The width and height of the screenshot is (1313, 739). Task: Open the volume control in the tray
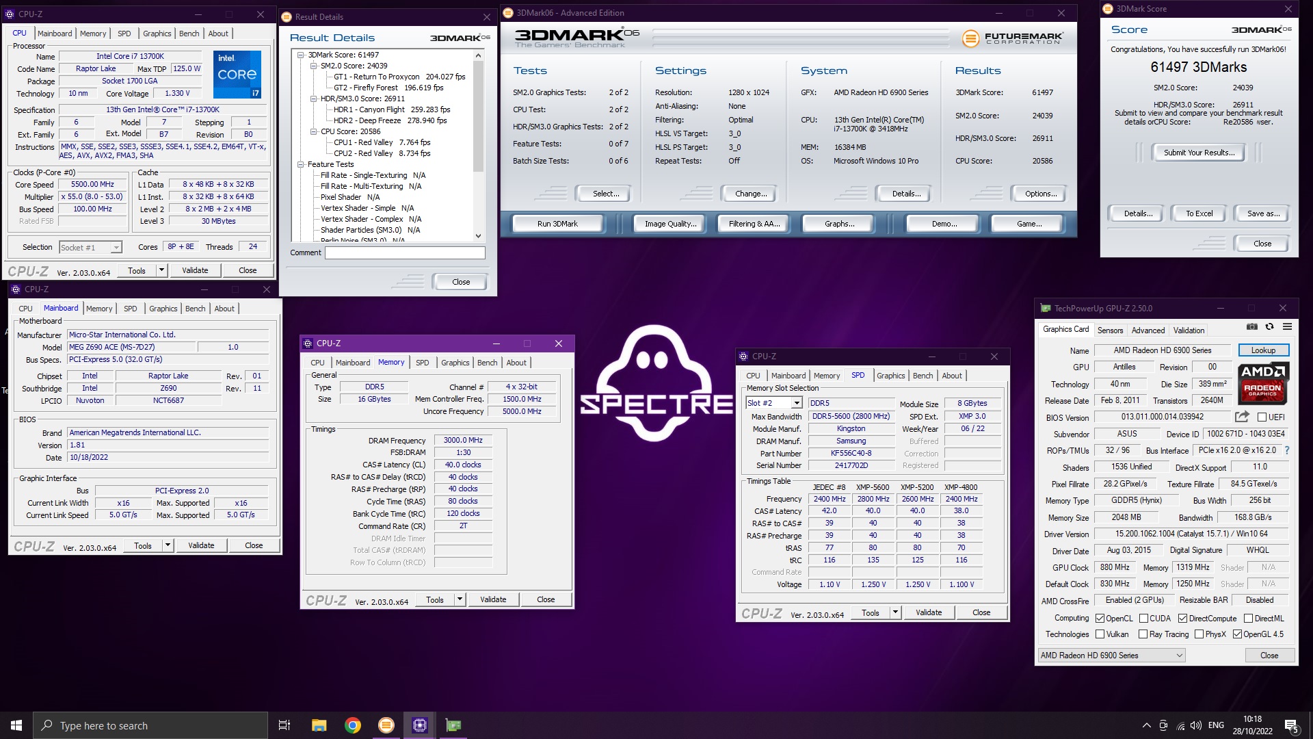1196,725
